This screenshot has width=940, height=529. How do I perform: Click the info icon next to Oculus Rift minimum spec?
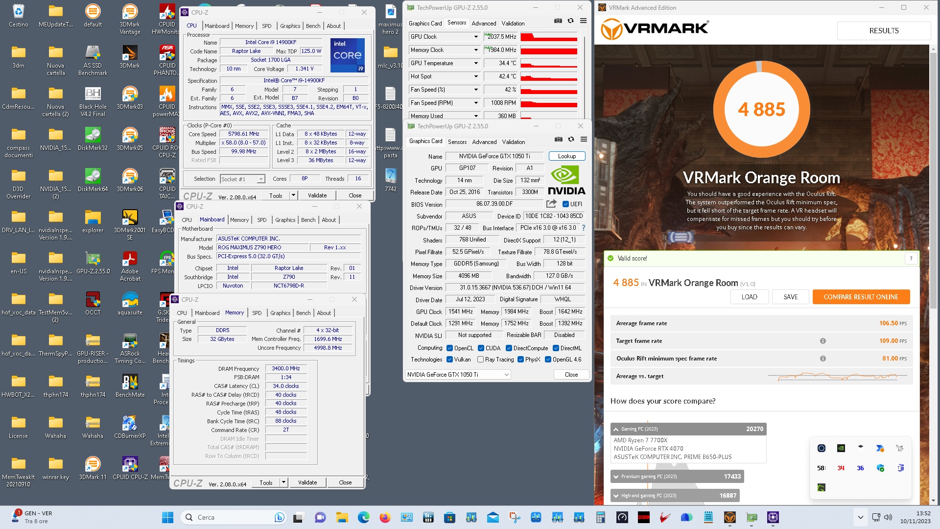coord(823,359)
